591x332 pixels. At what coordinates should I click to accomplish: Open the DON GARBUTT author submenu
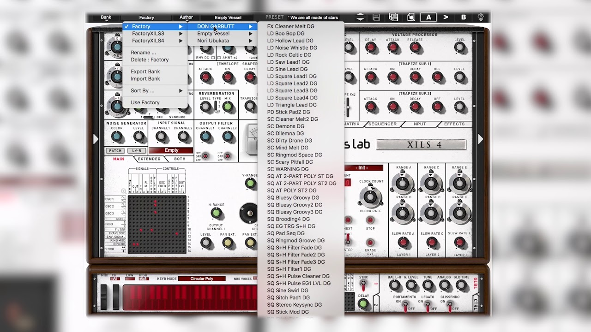(x=223, y=26)
